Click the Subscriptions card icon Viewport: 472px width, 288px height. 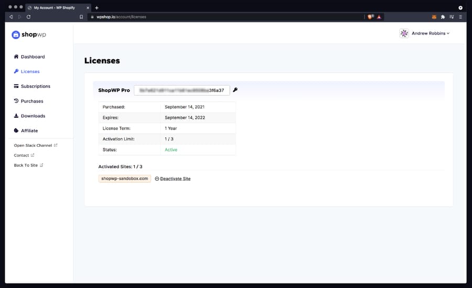click(16, 86)
